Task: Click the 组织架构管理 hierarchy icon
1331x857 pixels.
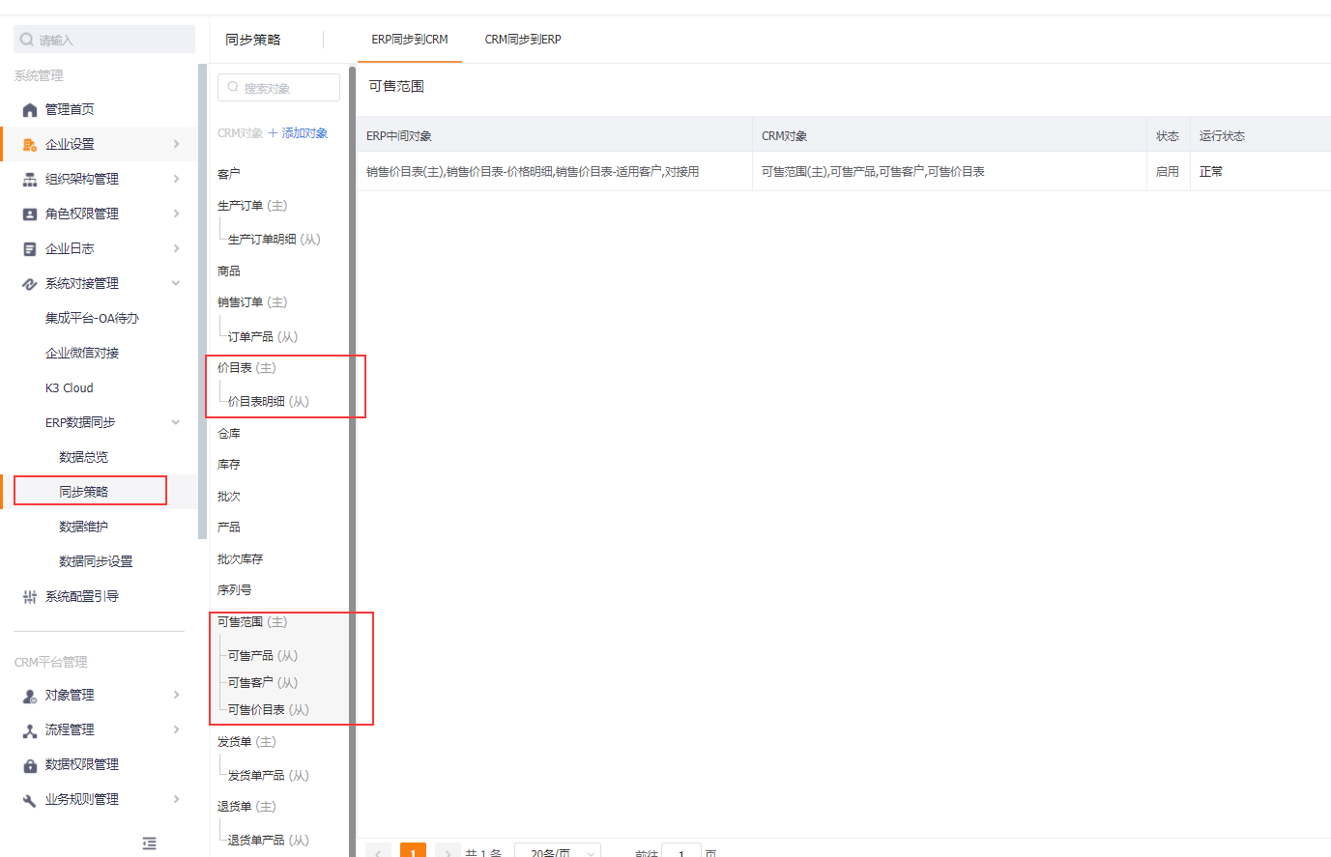Action: [x=30, y=180]
